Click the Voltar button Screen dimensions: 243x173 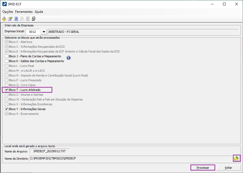[x=228, y=168]
